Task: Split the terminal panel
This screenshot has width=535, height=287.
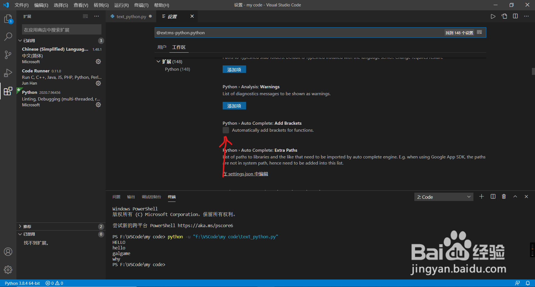Action: pos(493,197)
